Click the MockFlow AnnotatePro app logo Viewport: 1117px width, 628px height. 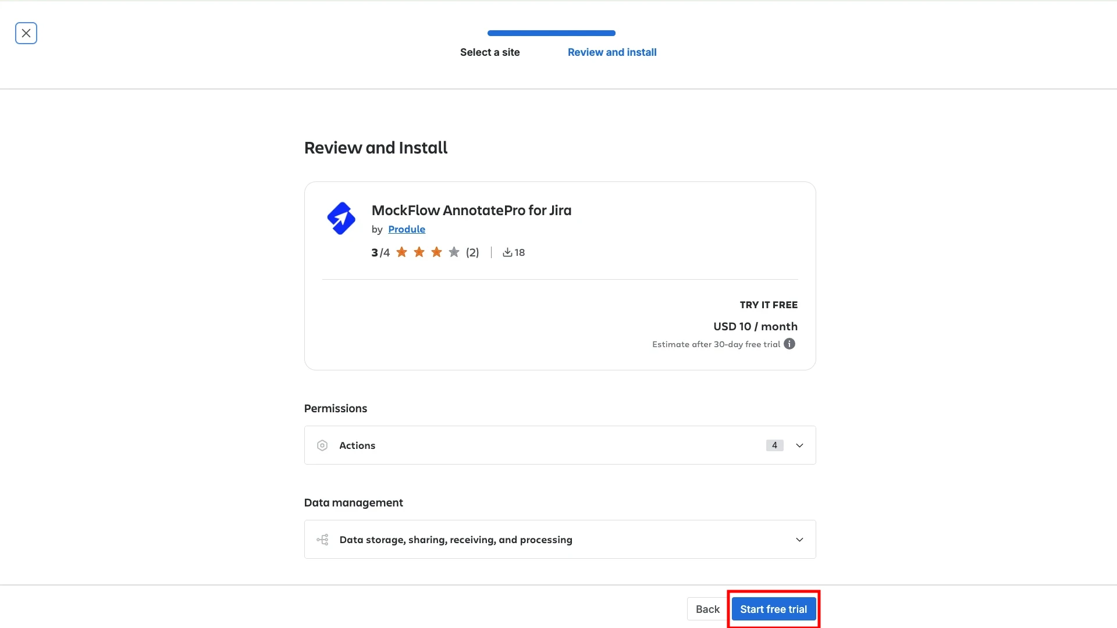(x=341, y=218)
